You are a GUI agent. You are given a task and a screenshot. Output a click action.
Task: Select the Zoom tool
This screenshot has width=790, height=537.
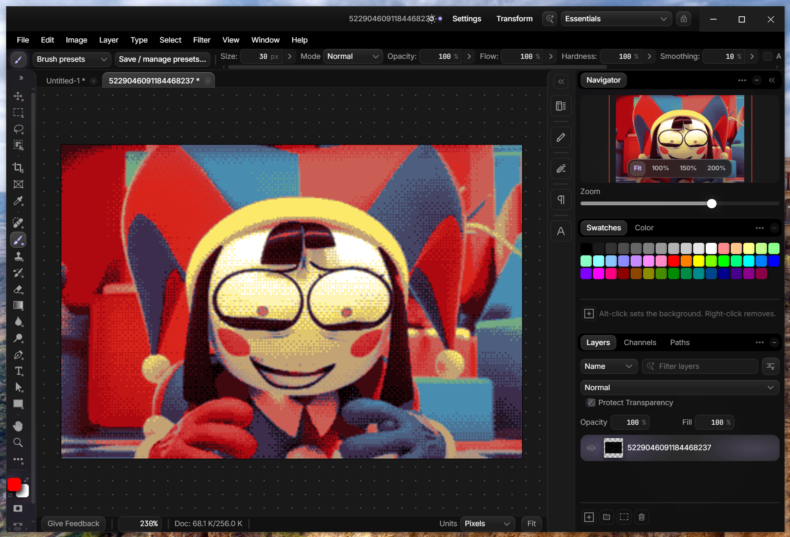pos(18,443)
